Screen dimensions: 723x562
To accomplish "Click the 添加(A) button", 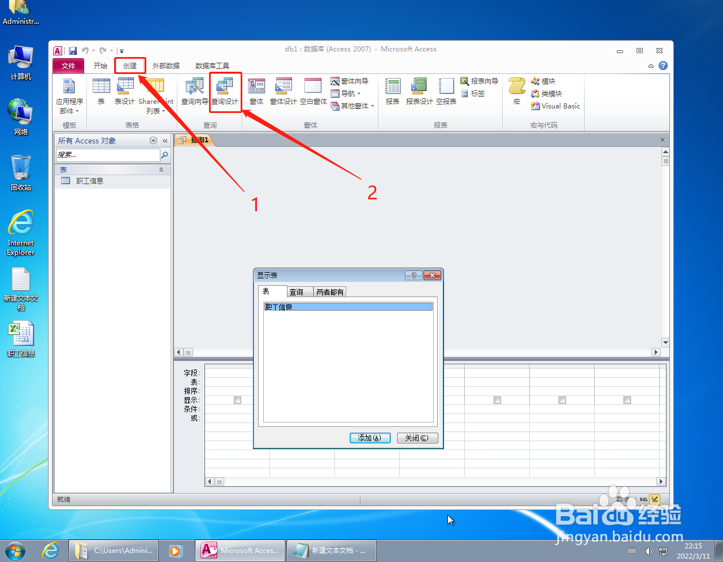I will [370, 438].
